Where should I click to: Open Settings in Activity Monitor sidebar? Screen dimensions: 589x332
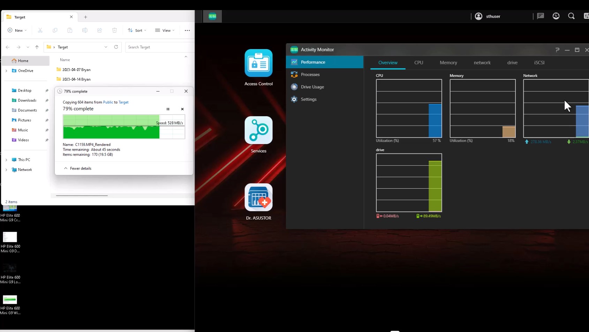tap(325, 99)
